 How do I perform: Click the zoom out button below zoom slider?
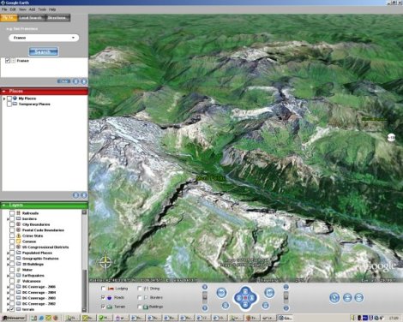(x=205, y=307)
